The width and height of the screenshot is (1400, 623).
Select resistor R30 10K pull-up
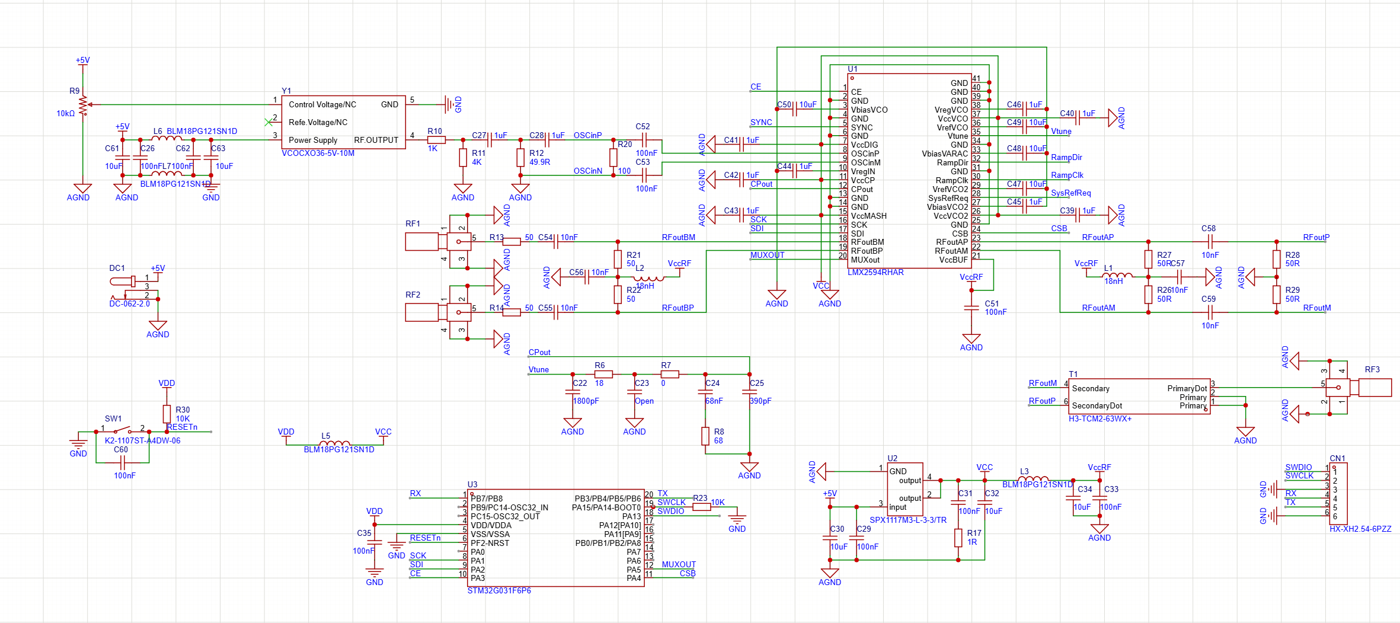167,414
